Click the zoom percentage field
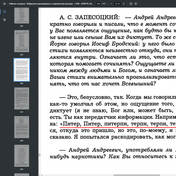Screen dimensions: 176x176 tap(117, 4)
